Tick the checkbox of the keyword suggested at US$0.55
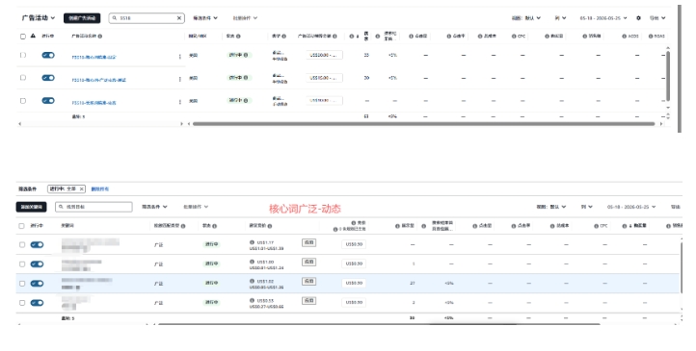This screenshot has width=696, height=351. (x=22, y=303)
